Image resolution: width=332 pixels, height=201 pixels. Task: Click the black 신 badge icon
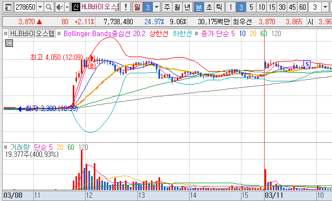pos(75,7)
